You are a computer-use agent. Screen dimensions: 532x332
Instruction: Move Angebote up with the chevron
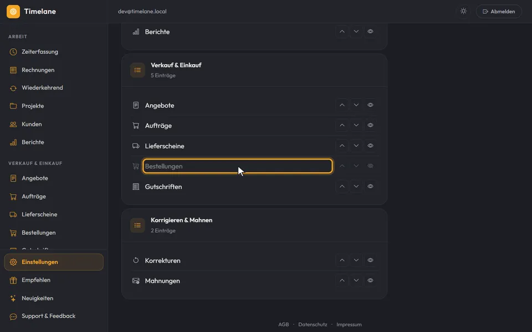tap(342, 105)
